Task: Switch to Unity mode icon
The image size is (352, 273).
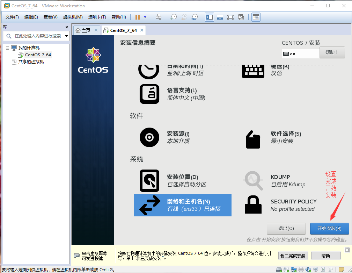Action: click(241, 17)
